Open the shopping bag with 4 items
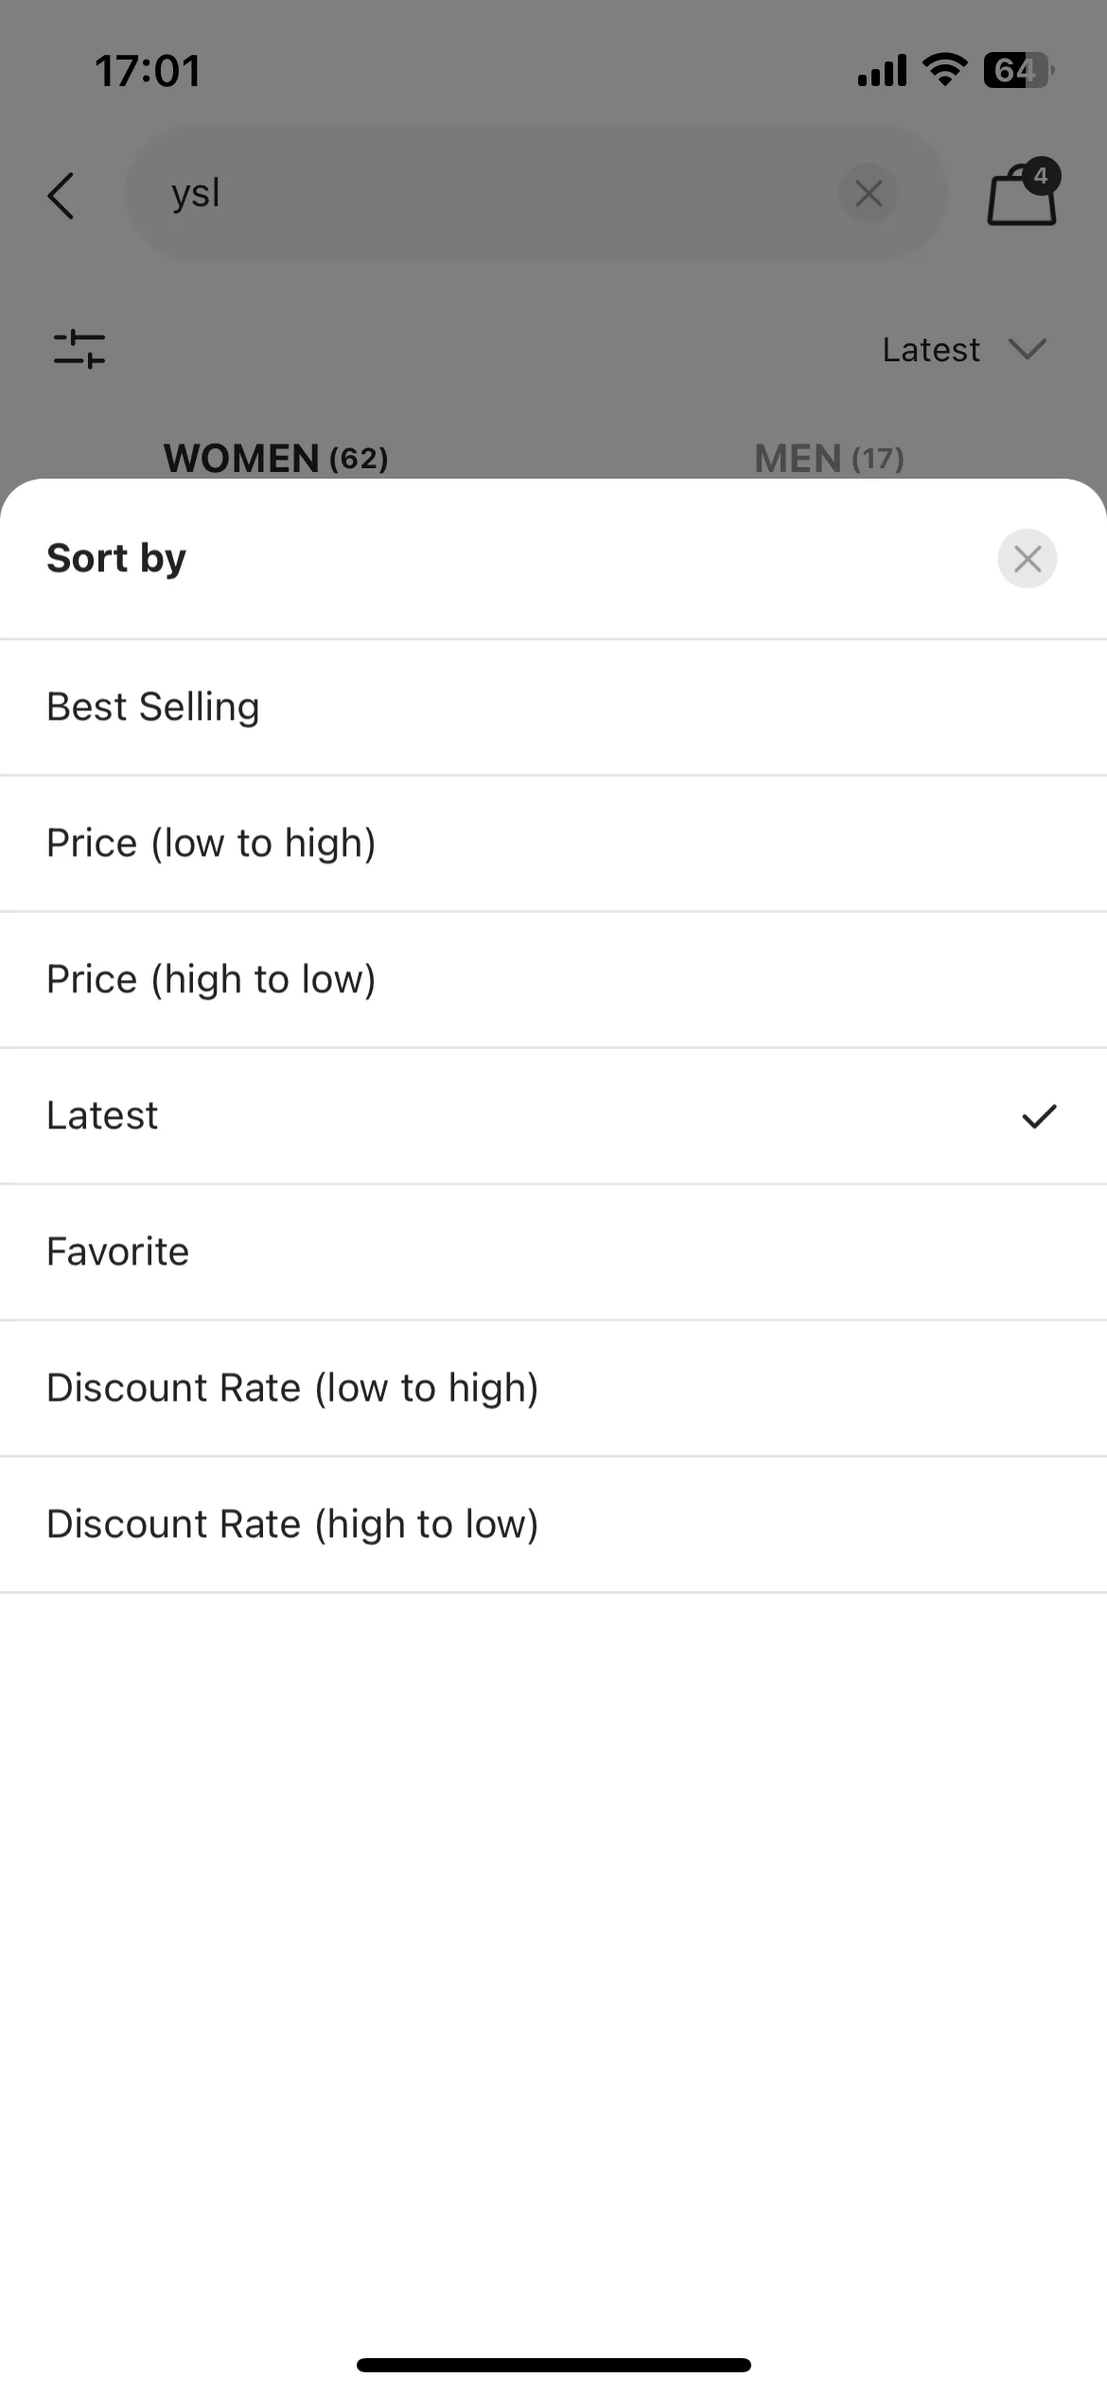The image size is (1107, 2395). 1021,195
